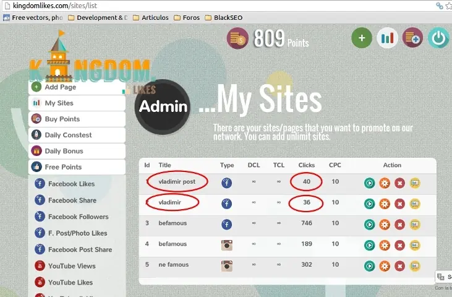
Task: Open Daily Constest in sidebar menu
Action: tap(77, 135)
